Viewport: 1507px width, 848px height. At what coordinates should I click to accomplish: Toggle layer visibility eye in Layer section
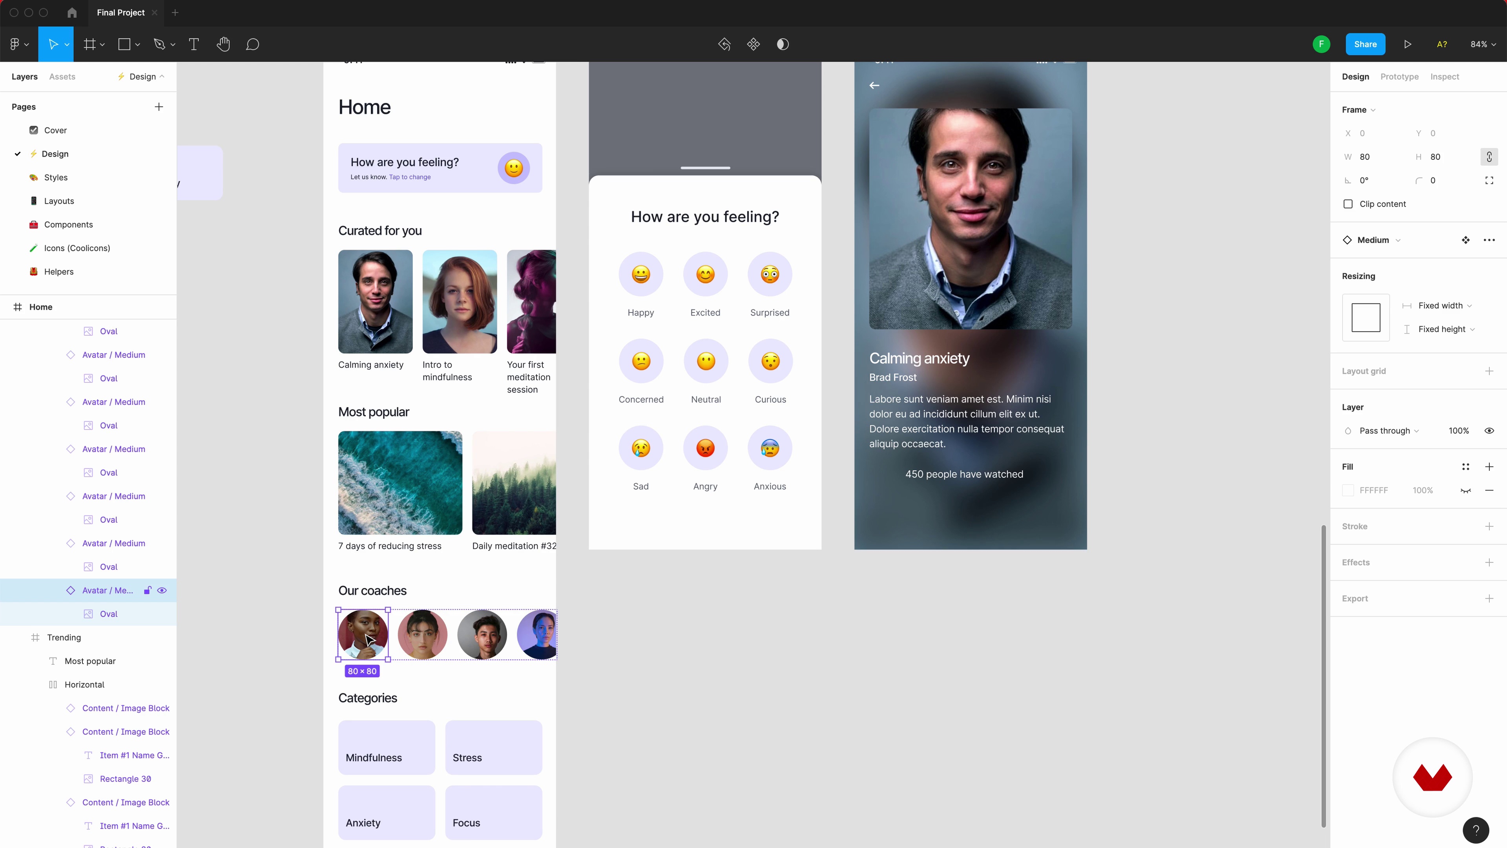[1489, 431]
